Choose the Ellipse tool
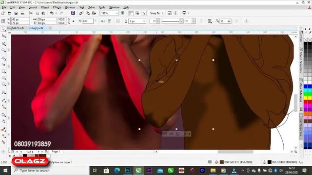 (x=3, y=78)
